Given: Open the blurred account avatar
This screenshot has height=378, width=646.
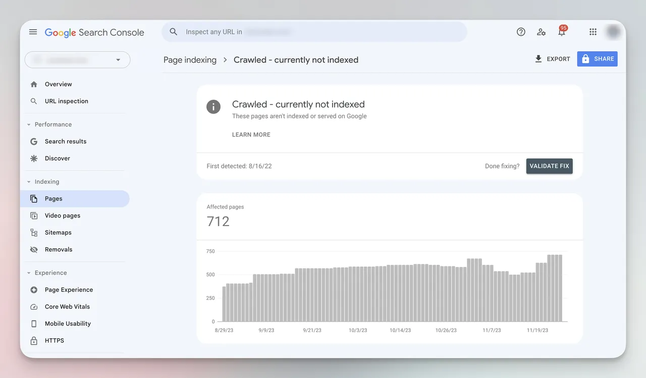Looking at the screenshot, I should tap(613, 32).
